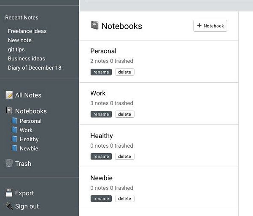This screenshot has width=253, height=216.
Task: Open 'Diary of December 18' note
Action: coord(35,67)
